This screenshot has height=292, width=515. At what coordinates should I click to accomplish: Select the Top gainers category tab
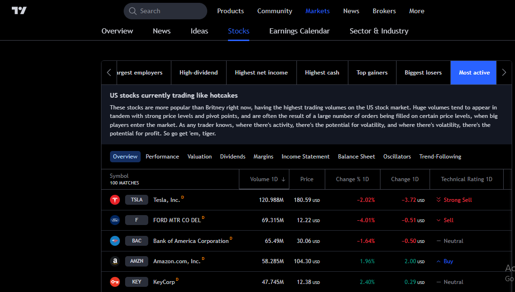pyautogui.click(x=372, y=73)
